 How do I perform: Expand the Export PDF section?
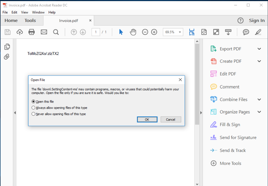coord(259,49)
